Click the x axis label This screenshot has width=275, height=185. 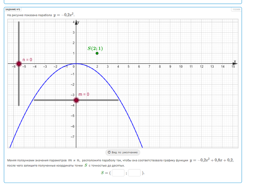tap(235, 61)
